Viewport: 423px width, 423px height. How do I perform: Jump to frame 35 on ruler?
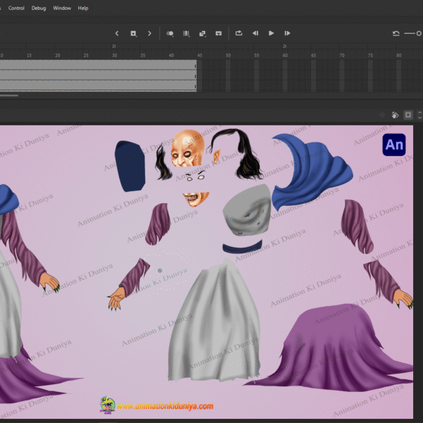[142, 55]
